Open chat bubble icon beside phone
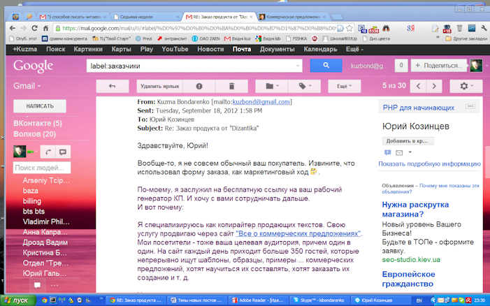The image size is (490, 306). coord(63,152)
